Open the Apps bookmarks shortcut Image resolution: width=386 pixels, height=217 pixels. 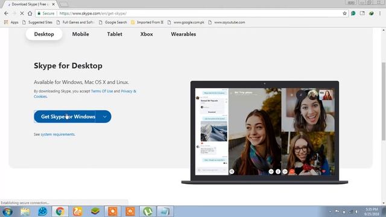coord(11,22)
